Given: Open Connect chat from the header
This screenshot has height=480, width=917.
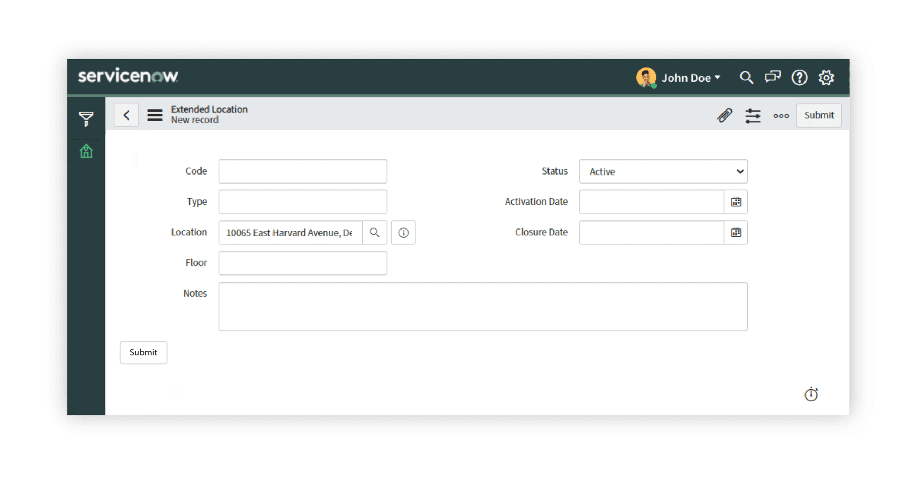Looking at the screenshot, I should [773, 77].
